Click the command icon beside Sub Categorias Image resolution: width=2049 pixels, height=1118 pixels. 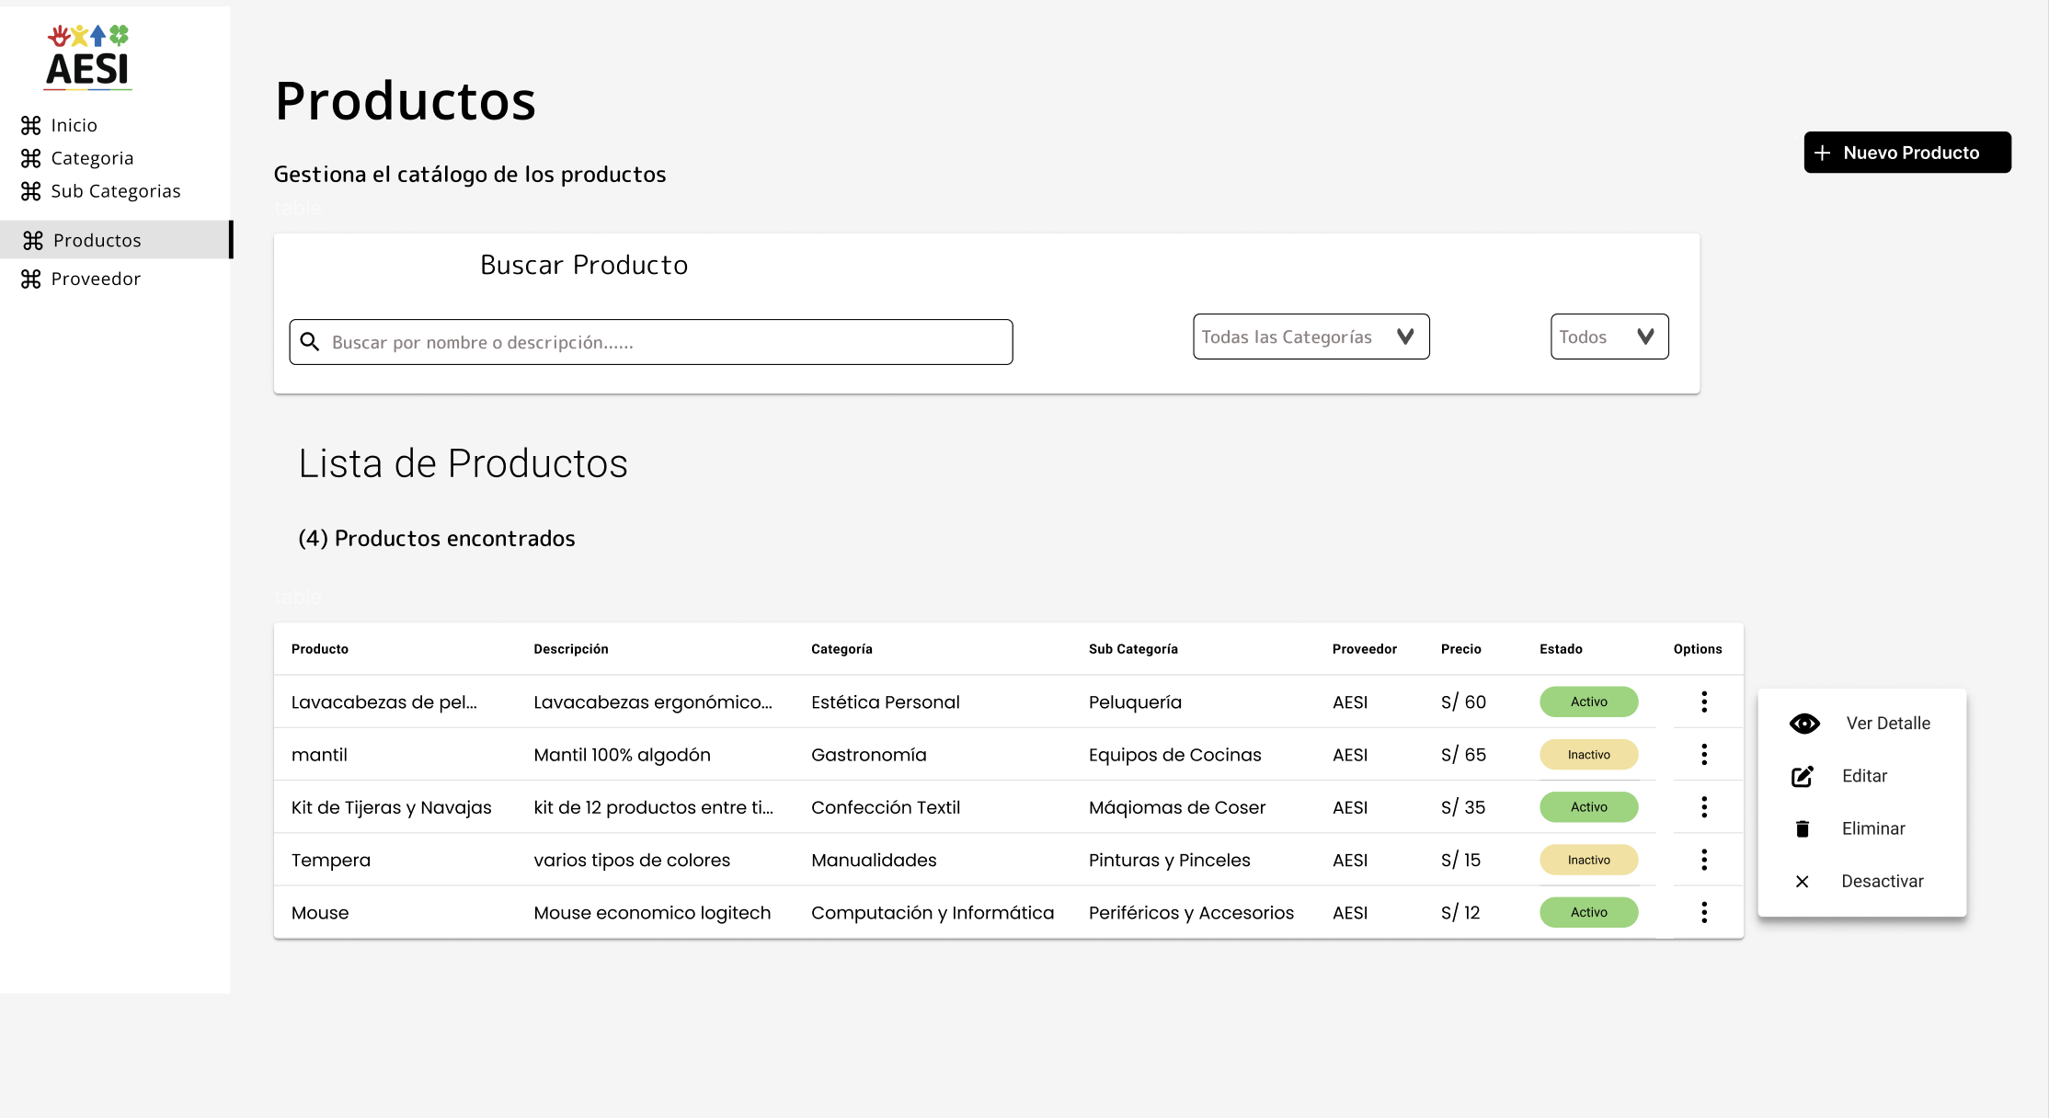[31, 191]
